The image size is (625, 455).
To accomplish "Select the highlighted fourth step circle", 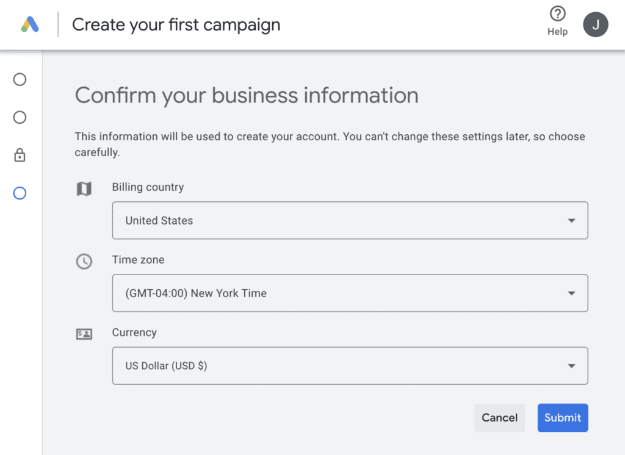I will tap(19, 193).
